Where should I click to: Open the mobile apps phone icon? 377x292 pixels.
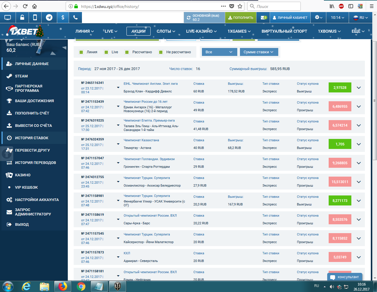(35, 18)
